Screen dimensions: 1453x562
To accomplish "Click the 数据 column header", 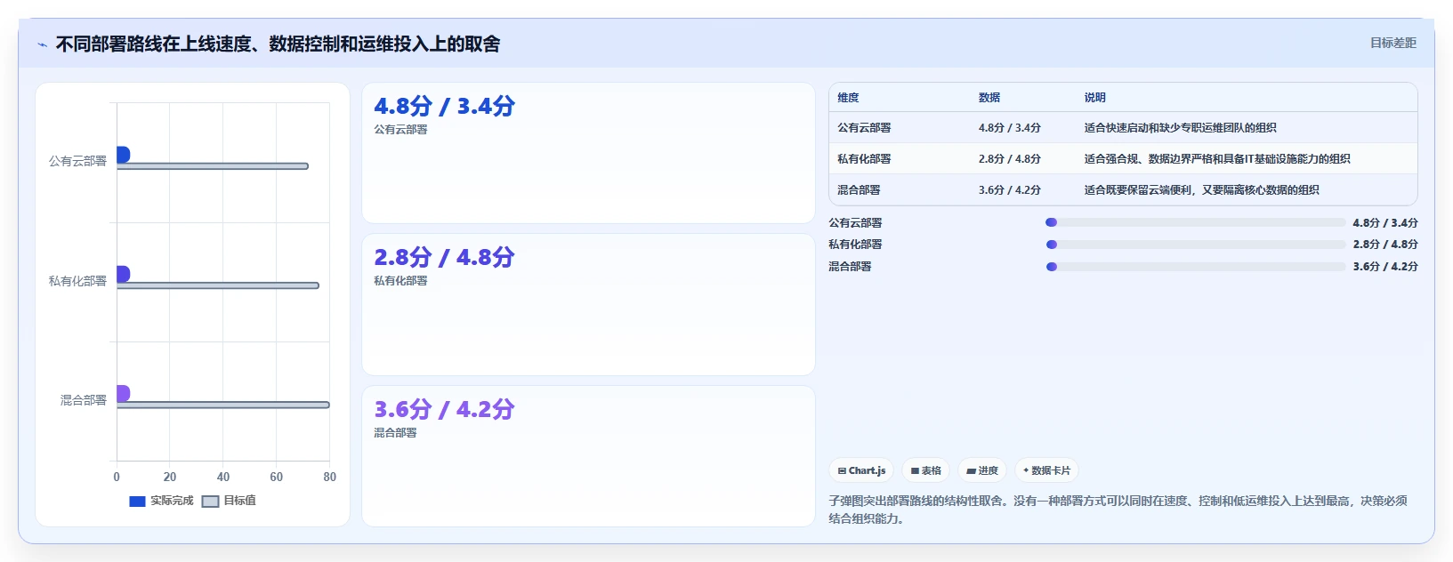I will point(989,98).
